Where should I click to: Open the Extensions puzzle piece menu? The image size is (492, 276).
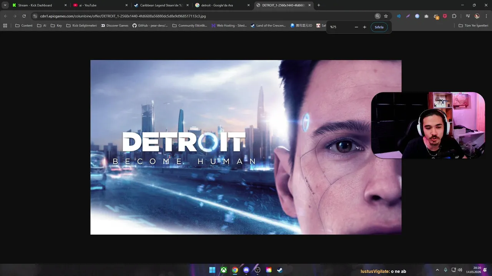click(x=454, y=16)
